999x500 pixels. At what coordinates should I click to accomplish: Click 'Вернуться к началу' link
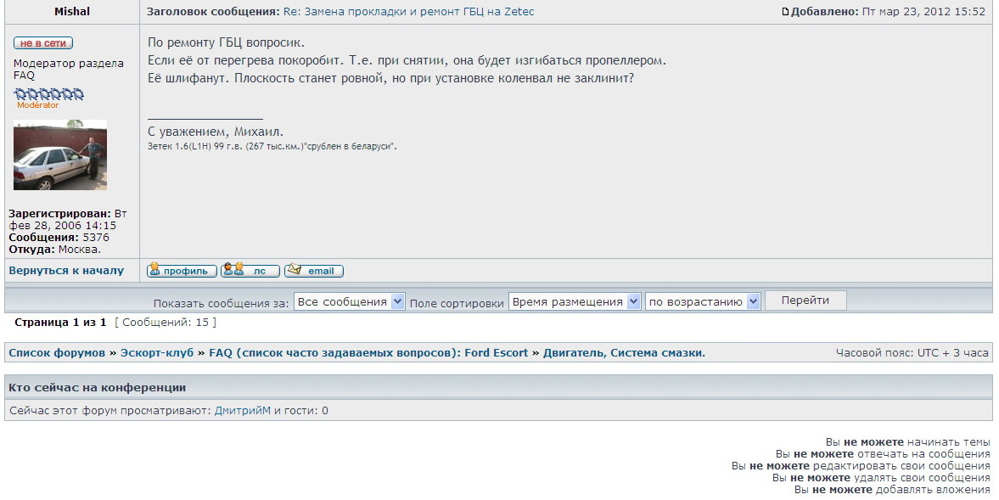coord(66,271)
